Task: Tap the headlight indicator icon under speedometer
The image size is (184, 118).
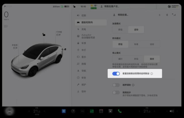Action: [6, 26]
